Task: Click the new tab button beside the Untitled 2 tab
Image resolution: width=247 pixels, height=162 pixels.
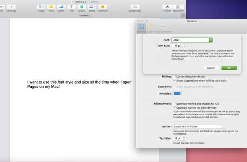Action: [x=183, y=16]
